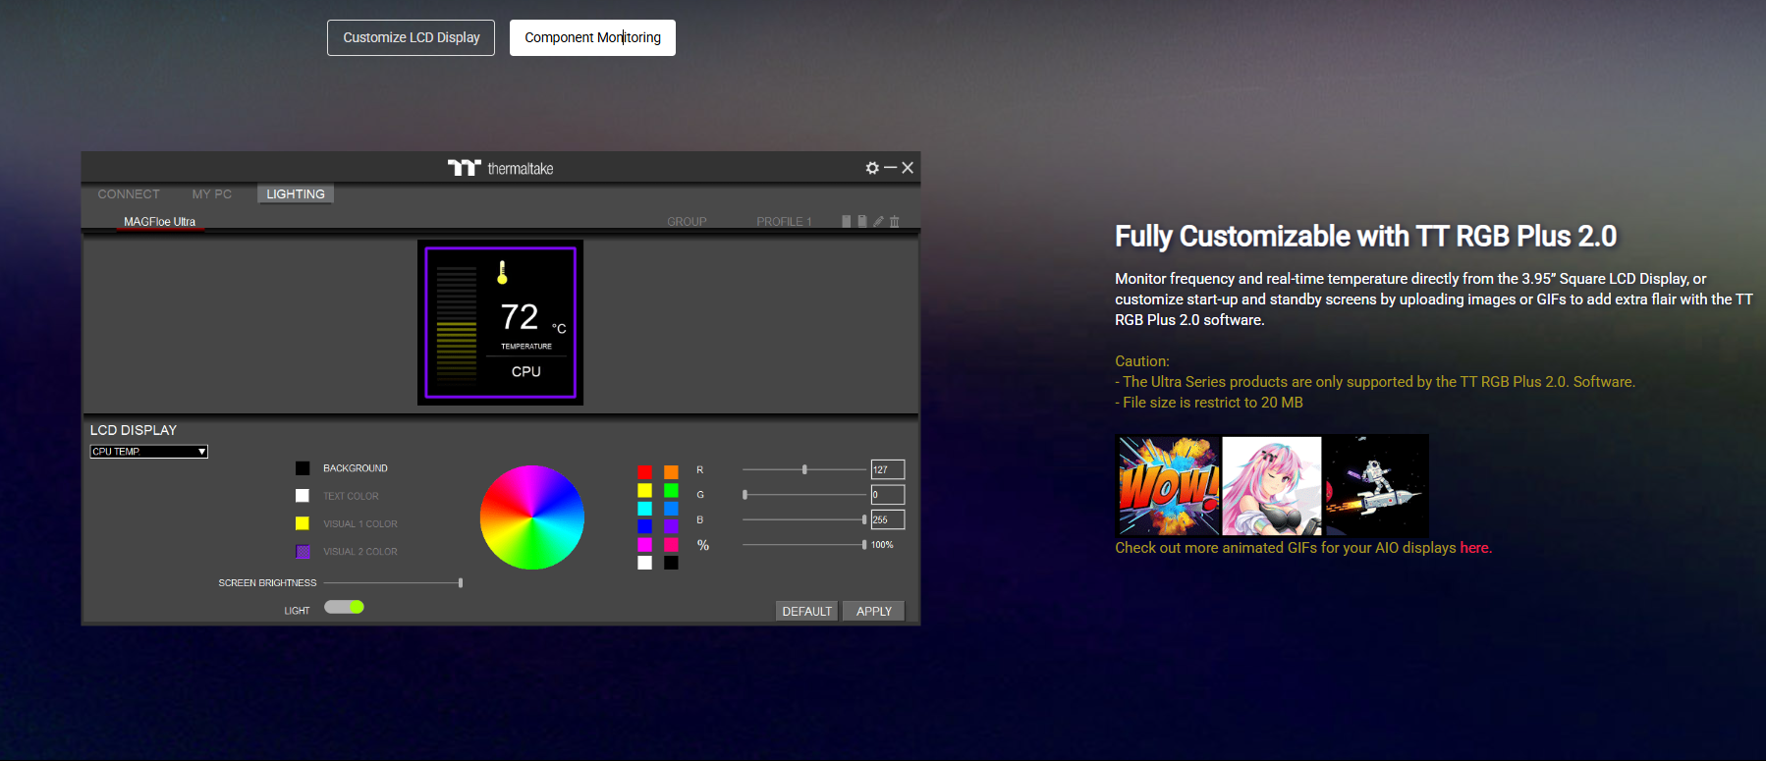The image size is (1766, 761).
Task: Choose the light blue preset color
Action: tap(671, 509)
